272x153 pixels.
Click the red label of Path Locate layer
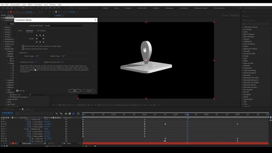point(13,144)
